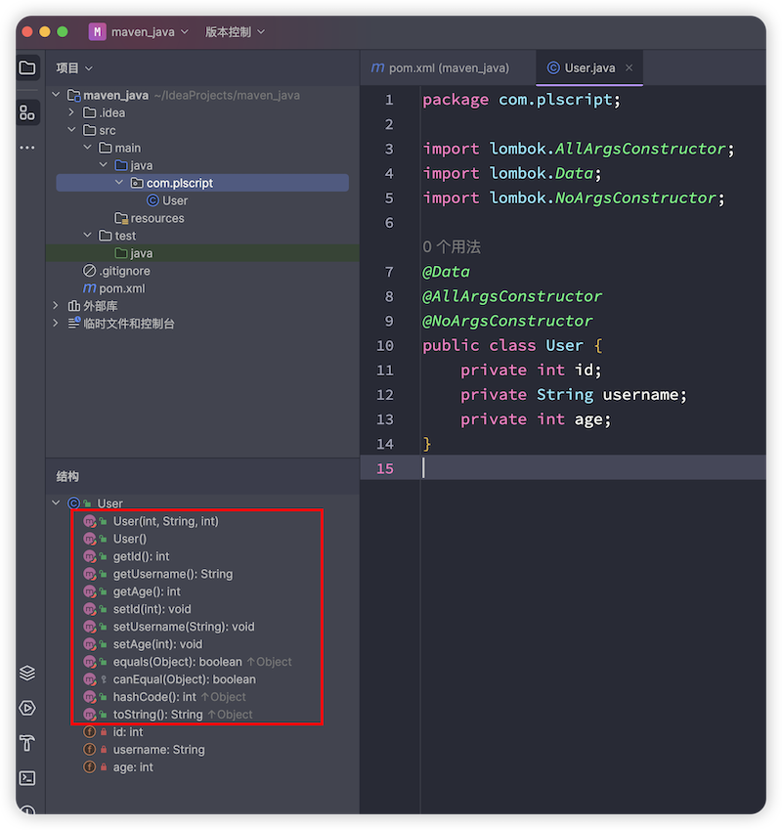Viewport: 782px width, 830px height.
Task: Select getAge(): int method
Action: click(x=147, y=591)
